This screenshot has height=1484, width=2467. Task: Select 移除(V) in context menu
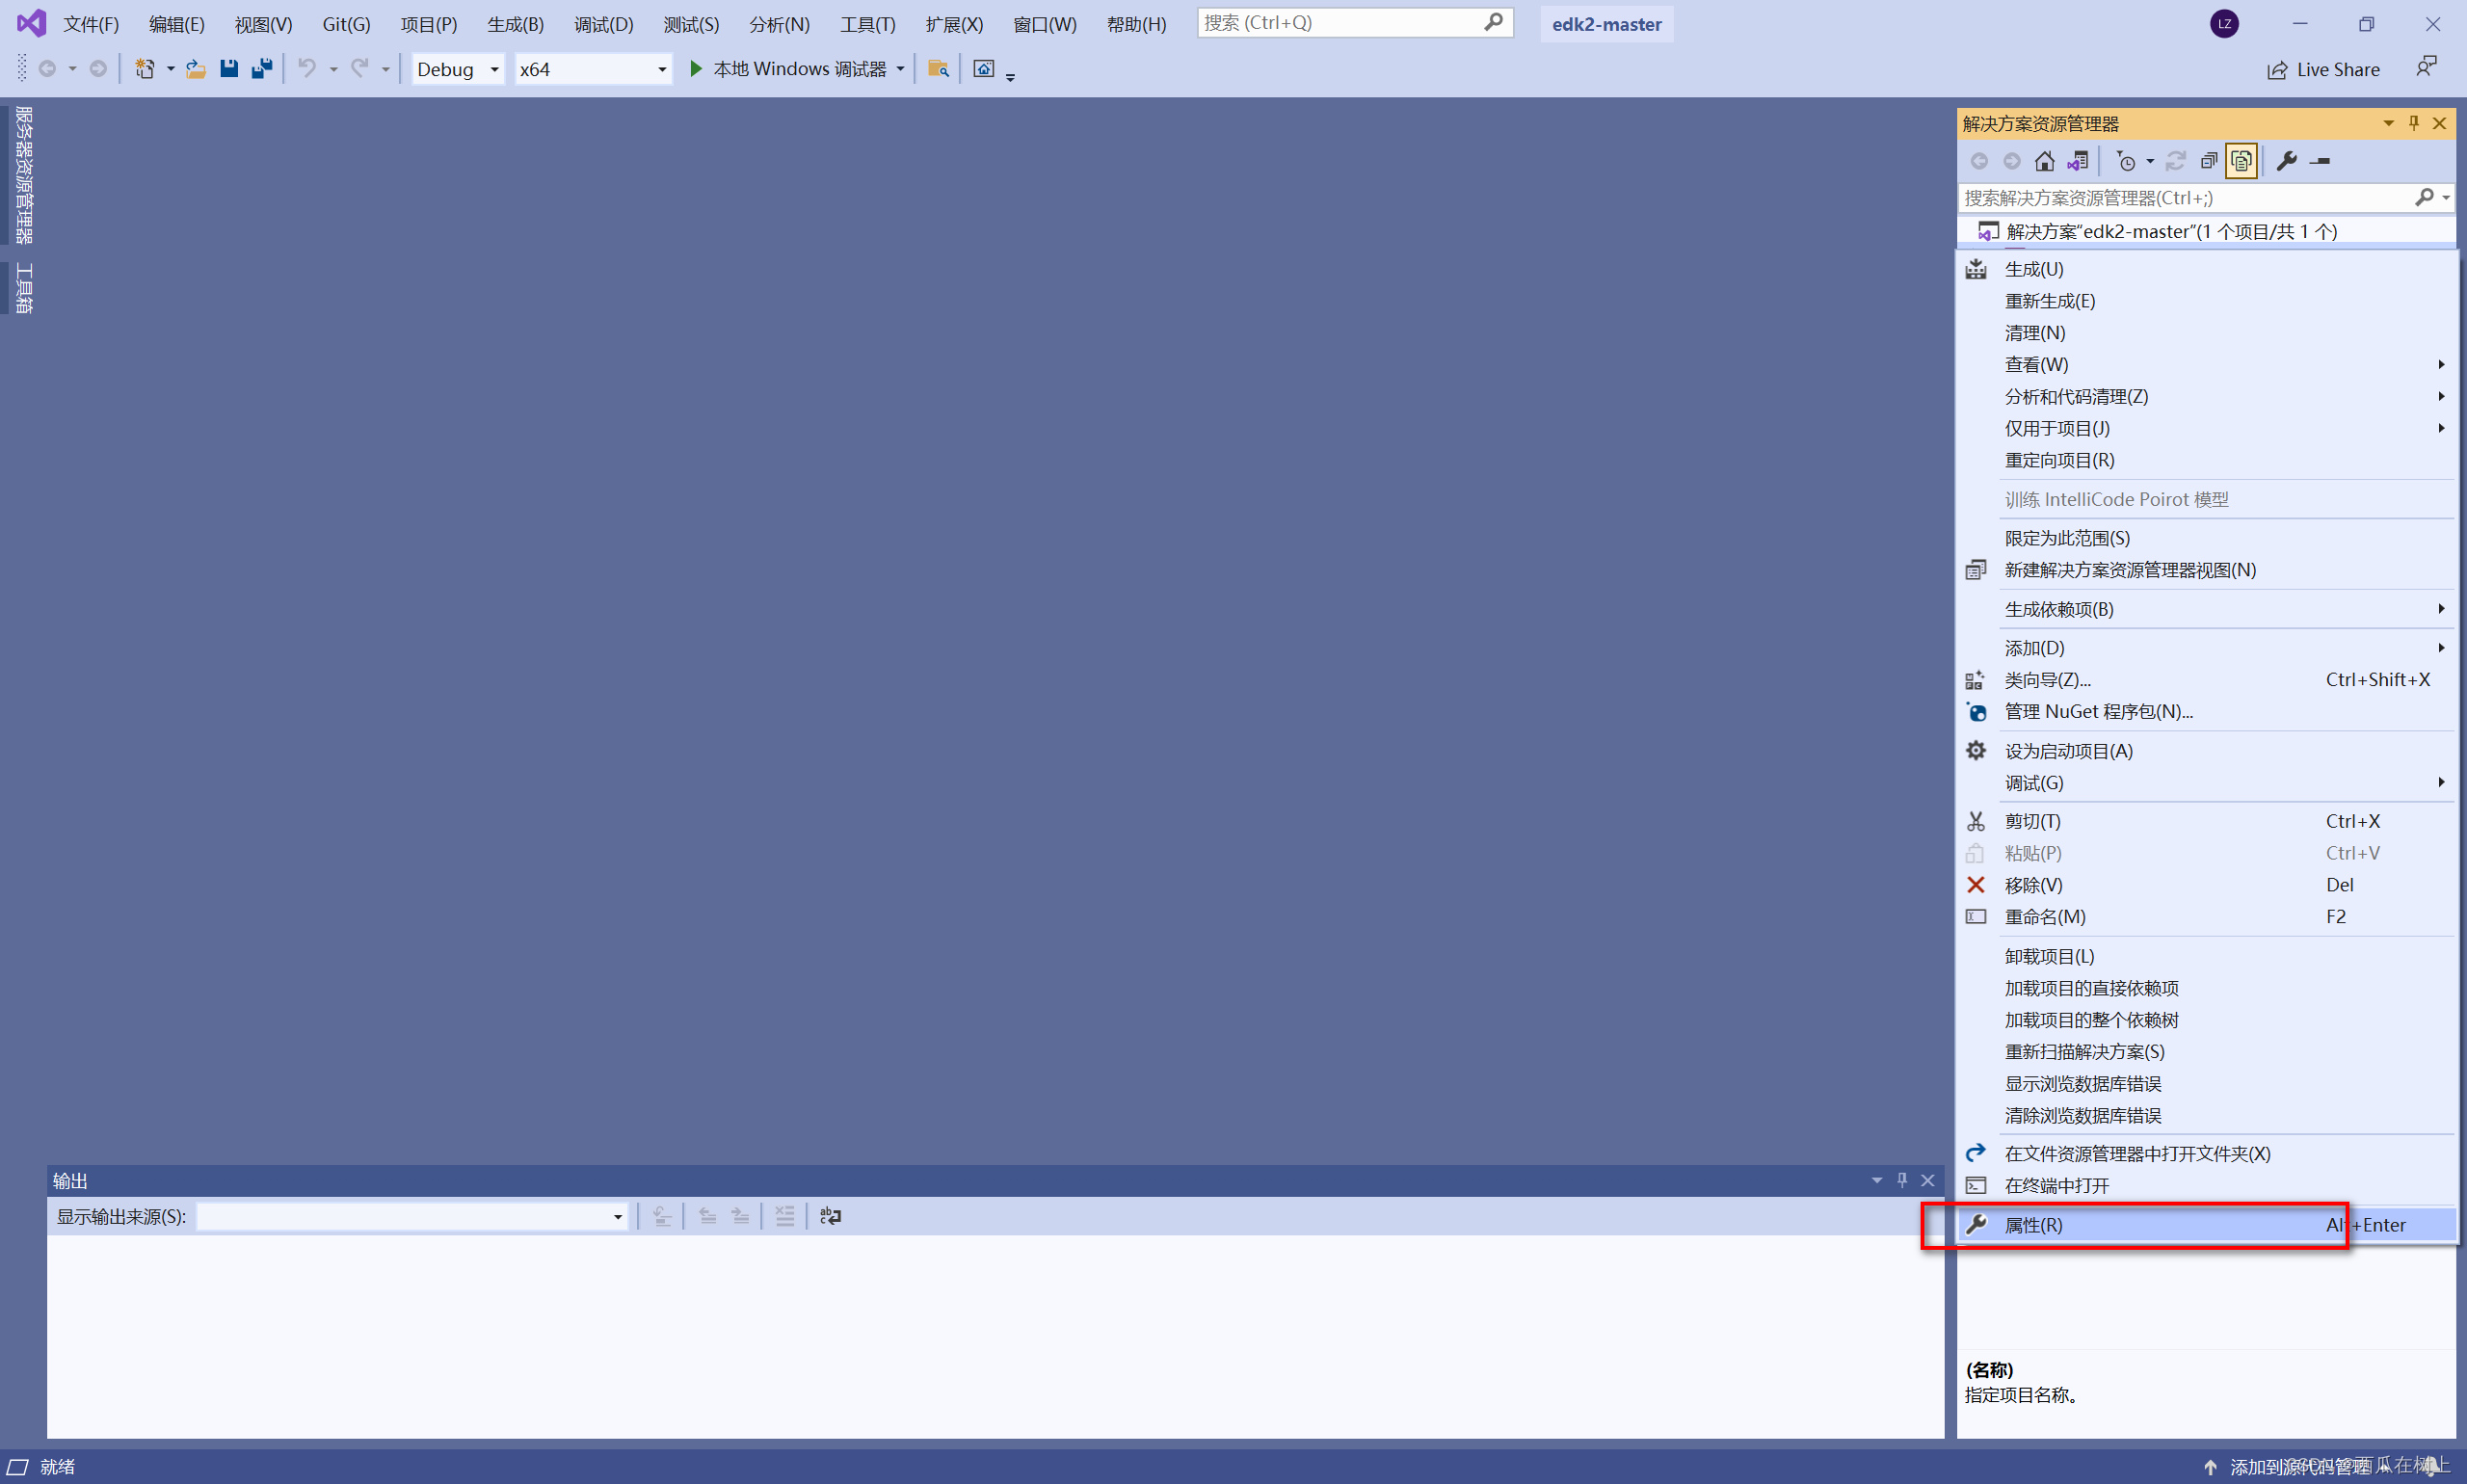pos(2205,885)
